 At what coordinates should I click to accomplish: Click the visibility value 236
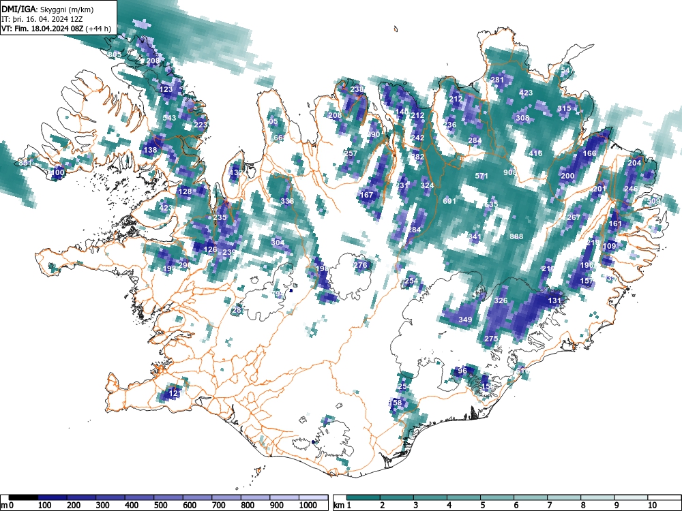pyautogui.click(x=449, y=125)
